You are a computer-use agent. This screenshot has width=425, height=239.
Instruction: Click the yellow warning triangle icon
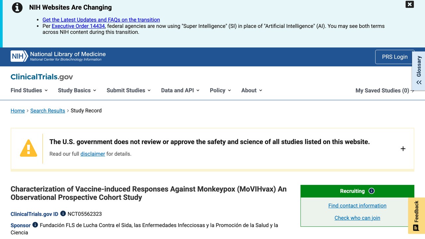tap(29, 148)
